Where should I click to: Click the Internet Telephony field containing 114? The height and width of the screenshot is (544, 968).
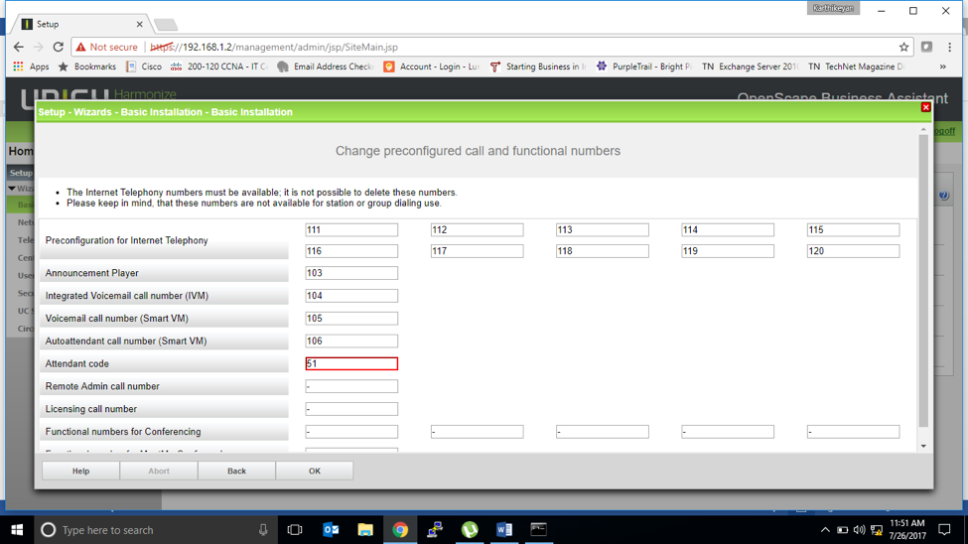click(727, 229)
